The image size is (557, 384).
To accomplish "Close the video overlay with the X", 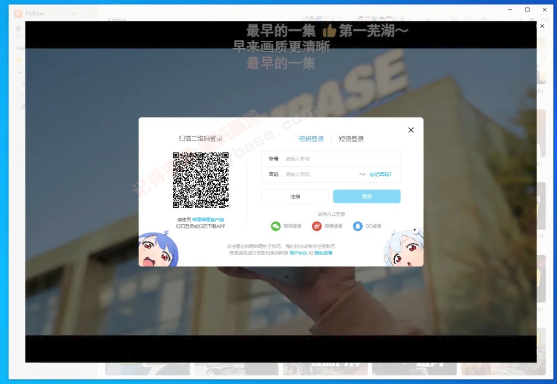I will [x=542, y=26].
